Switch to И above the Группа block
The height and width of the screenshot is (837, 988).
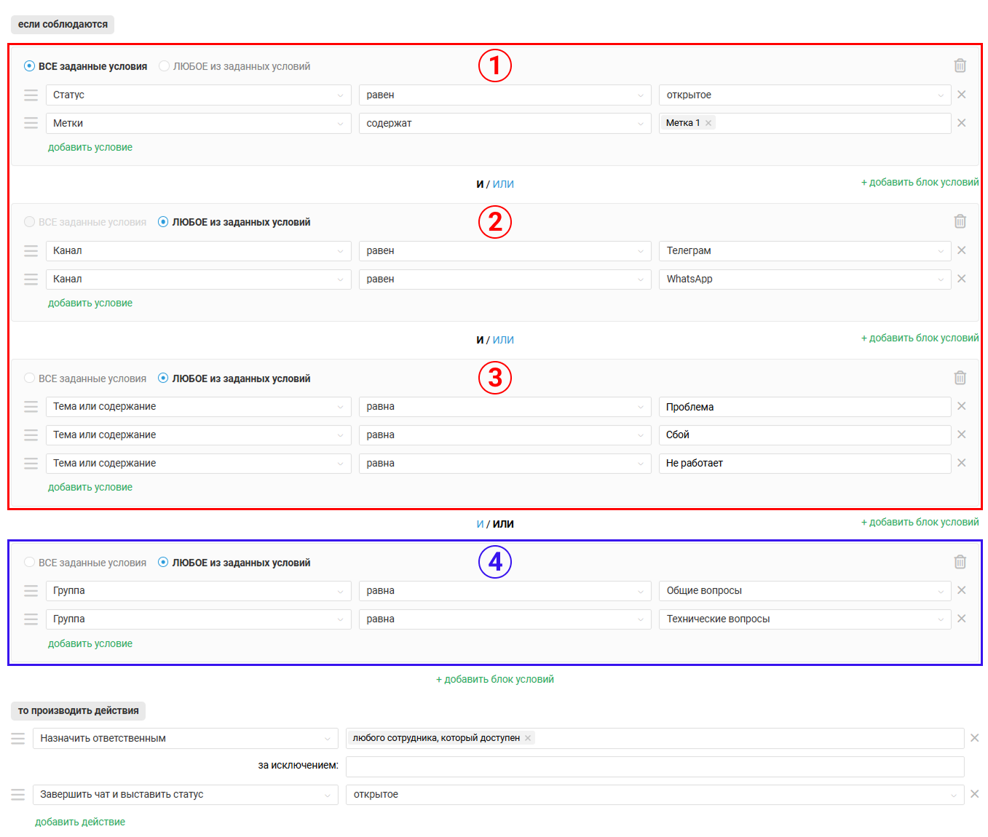[480, 524]
